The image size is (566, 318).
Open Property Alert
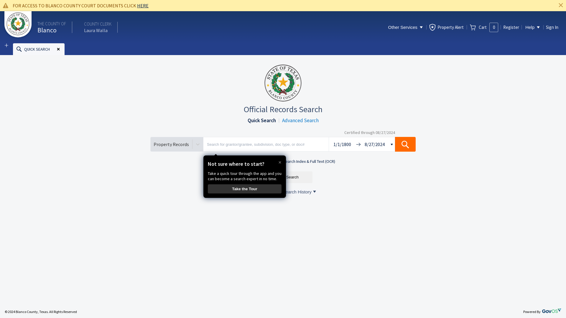[446, 27]
